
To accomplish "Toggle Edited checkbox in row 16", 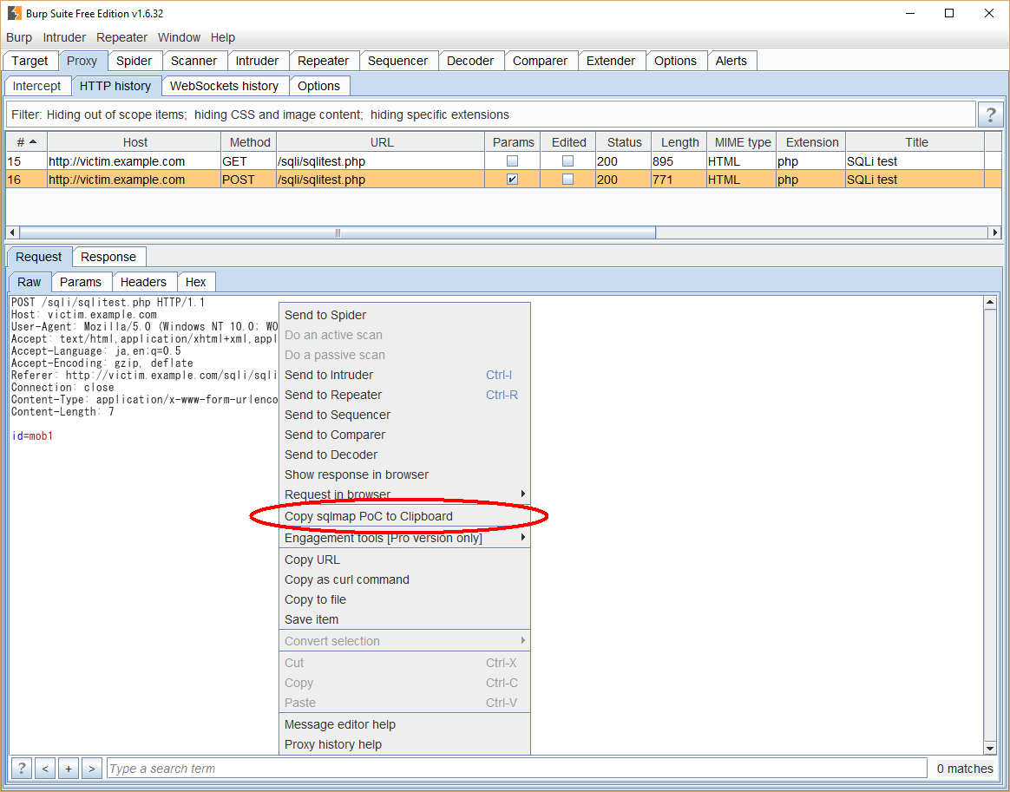I will tap(567, 180).
